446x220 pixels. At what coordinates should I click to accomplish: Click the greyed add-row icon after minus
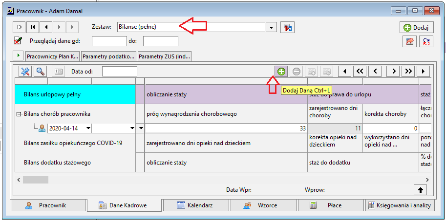click(x=312, y=72)
